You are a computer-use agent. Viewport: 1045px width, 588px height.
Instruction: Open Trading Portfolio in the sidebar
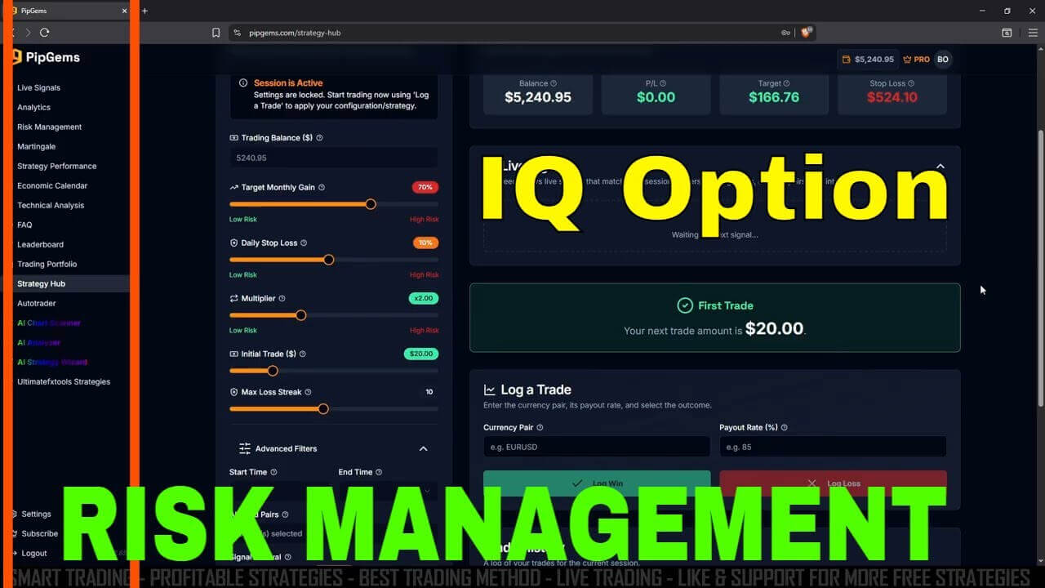[47, 264]
